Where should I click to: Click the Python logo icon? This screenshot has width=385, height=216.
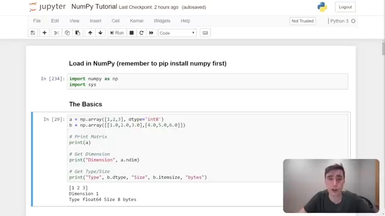[x=322, y=7]
